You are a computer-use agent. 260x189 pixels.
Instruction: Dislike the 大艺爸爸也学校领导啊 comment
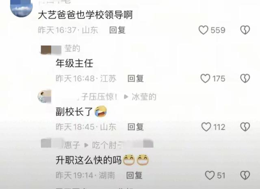click(x=245, y=30)
